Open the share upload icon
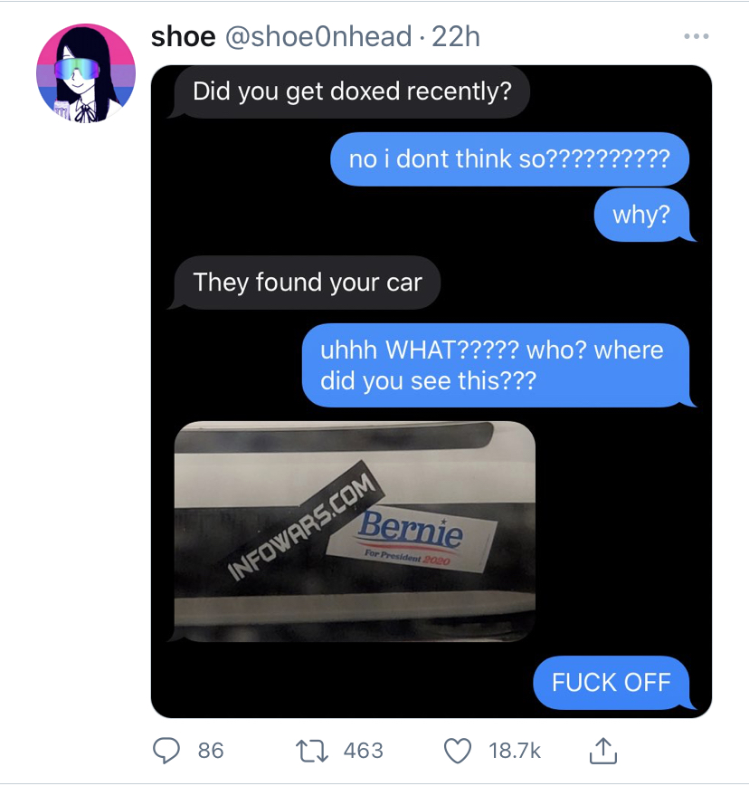 coord(602,751)
